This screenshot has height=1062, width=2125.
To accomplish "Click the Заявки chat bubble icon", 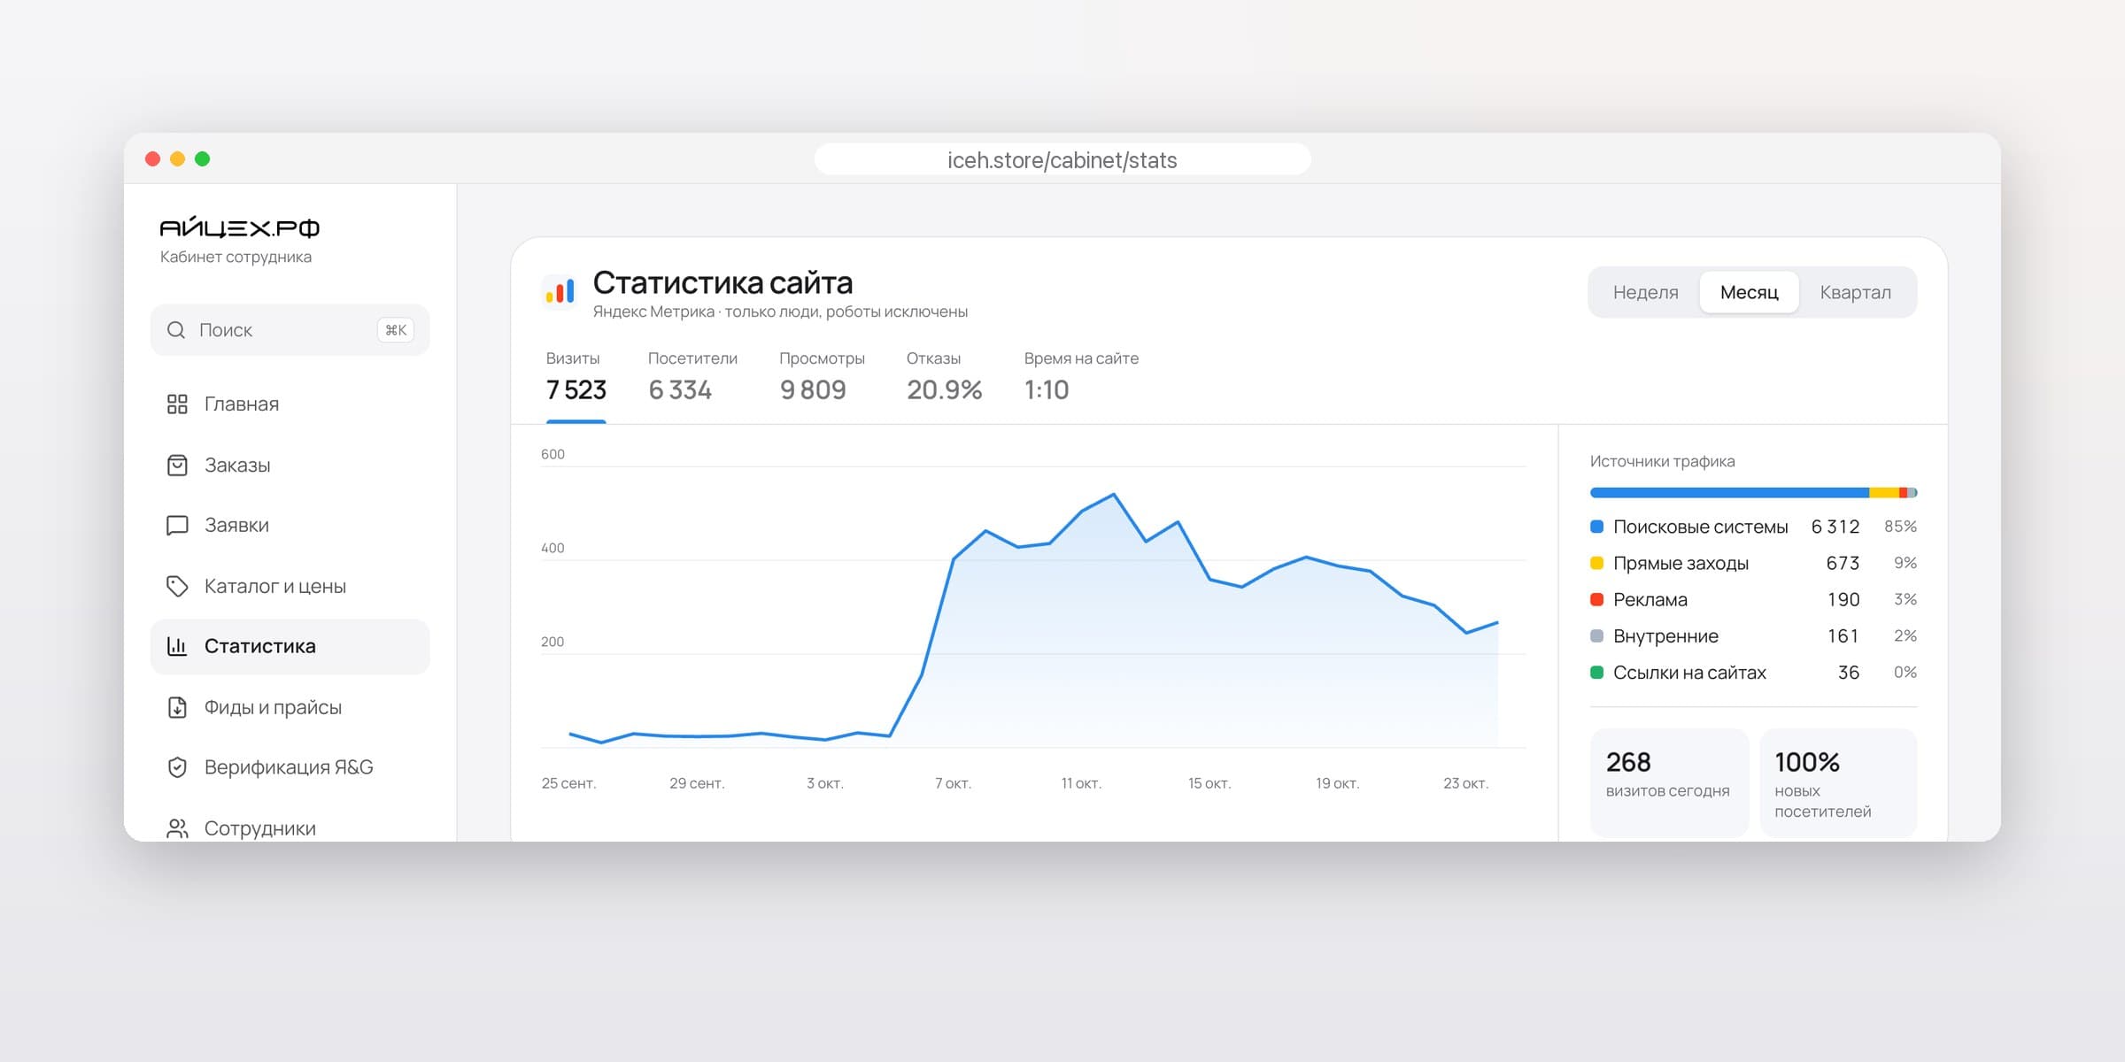I will pos(177,526).
